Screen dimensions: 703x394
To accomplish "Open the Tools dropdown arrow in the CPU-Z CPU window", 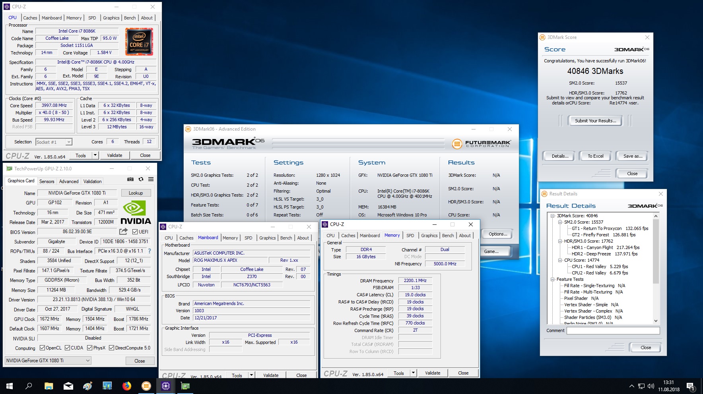I will tap(95, 155).
